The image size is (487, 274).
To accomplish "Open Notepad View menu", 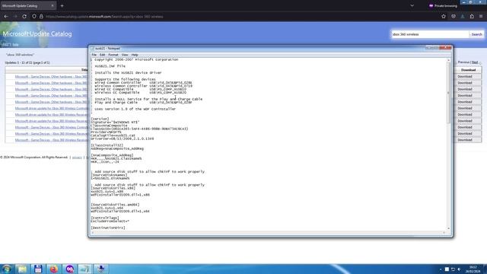I will point(125,55).
